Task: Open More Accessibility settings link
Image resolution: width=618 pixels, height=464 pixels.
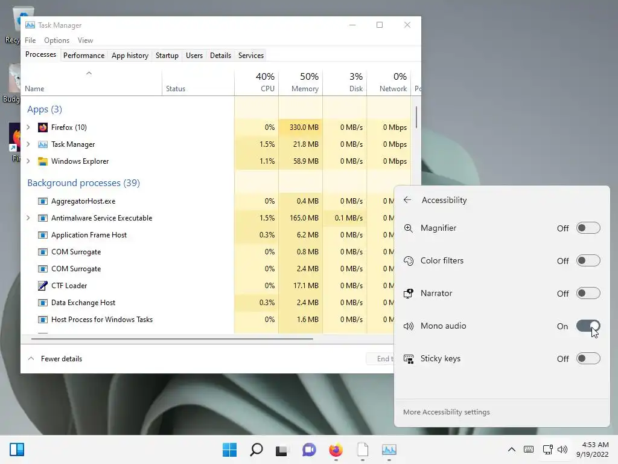Action: 446,412
